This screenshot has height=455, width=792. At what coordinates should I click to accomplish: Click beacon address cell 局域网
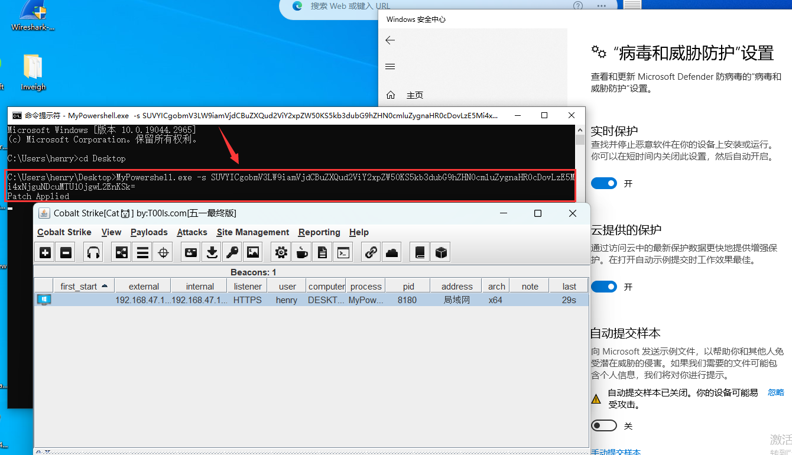pos(456,300)
